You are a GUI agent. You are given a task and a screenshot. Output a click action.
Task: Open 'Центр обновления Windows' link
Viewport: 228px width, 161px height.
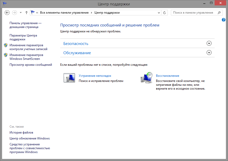(30, 138)
